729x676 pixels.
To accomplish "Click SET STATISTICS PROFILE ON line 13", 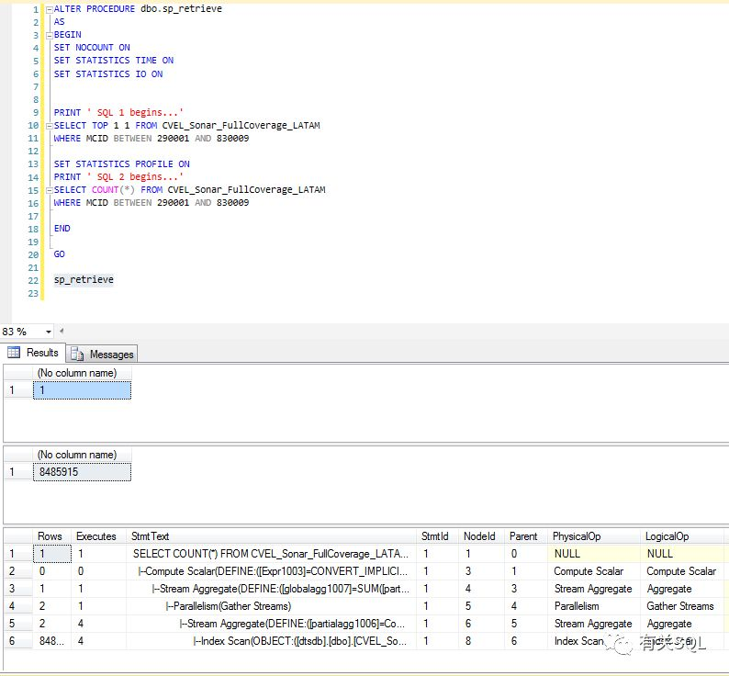I will click(x=122, y=163).
